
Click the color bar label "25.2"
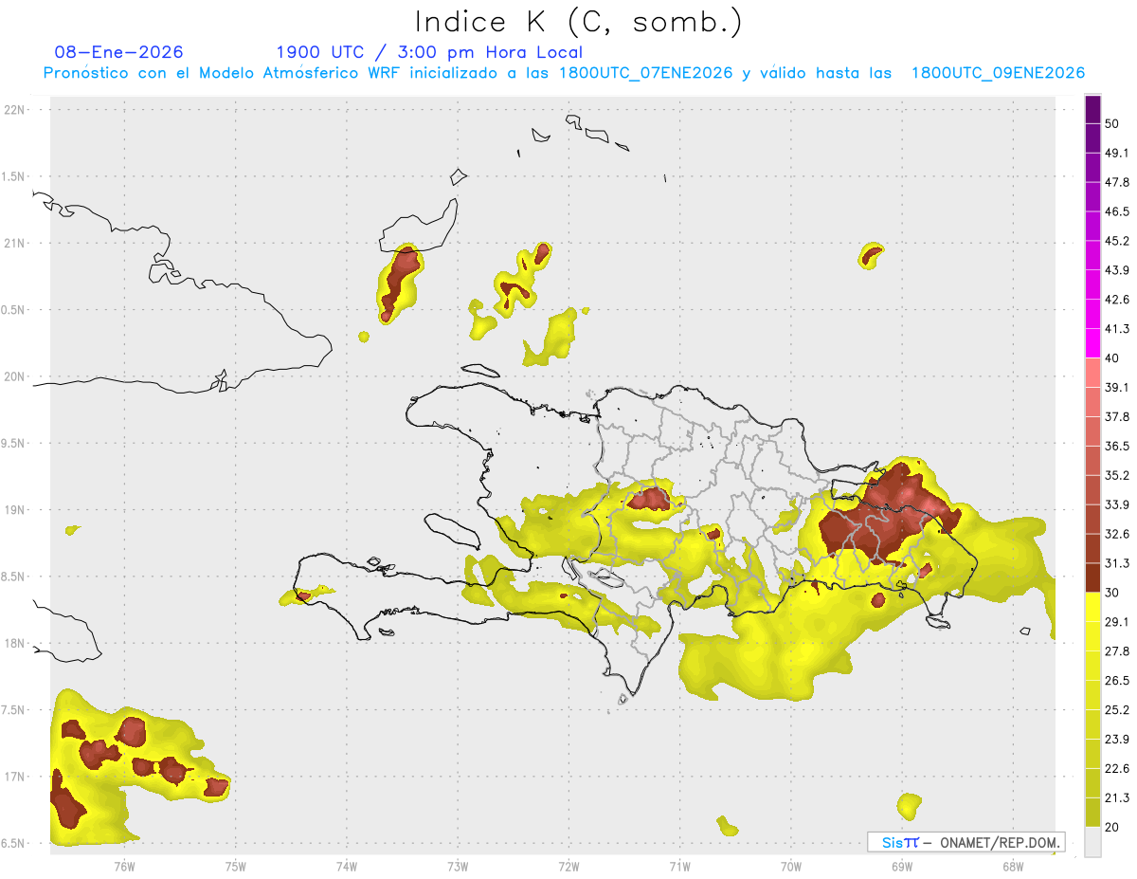pos(1117,709)
